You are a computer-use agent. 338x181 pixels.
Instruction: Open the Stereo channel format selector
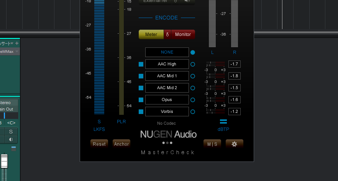click(9, 103)
